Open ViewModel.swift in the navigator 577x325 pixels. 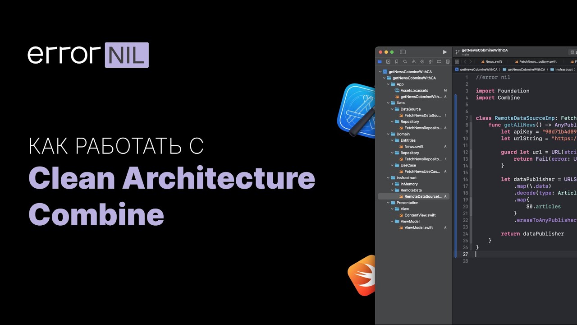tap(418, 227)
